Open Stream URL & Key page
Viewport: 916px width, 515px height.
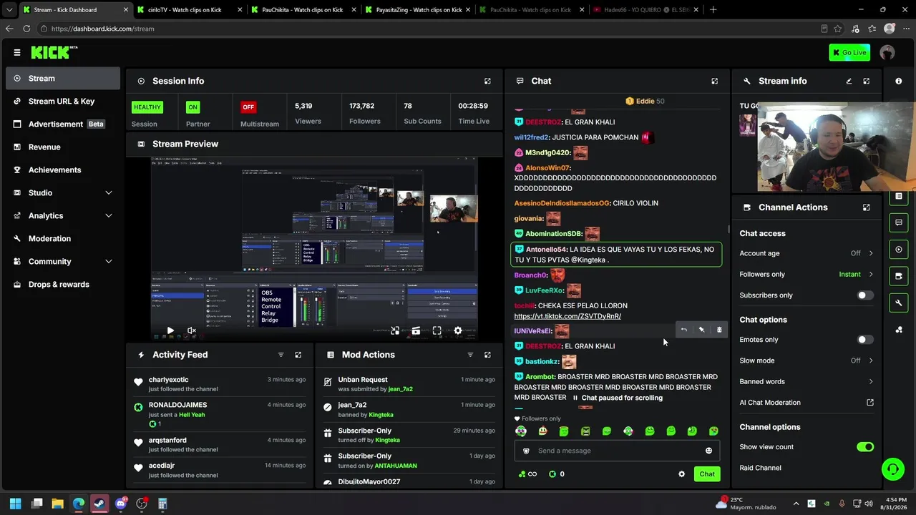(63, 102)
